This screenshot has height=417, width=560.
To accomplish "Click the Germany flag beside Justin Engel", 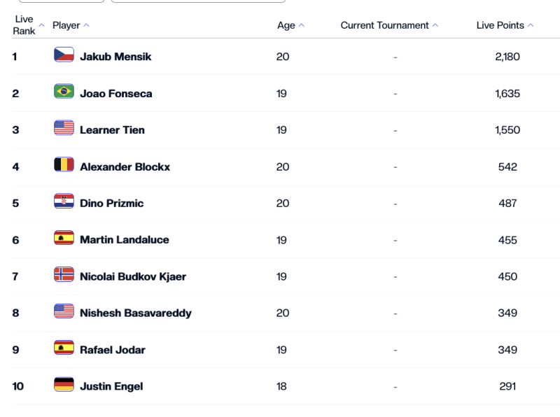I will [x=64, y=386].
